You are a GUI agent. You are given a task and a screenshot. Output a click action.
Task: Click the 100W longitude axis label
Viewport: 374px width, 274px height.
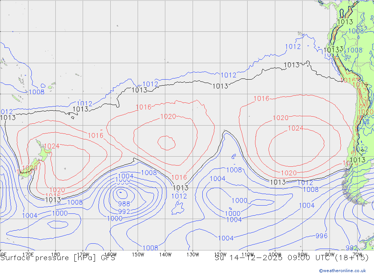click(275, 255)
